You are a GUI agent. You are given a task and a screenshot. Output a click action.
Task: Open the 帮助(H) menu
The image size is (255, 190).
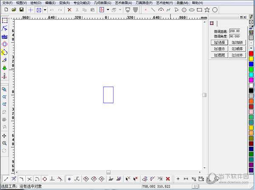[x=198, y=3]
